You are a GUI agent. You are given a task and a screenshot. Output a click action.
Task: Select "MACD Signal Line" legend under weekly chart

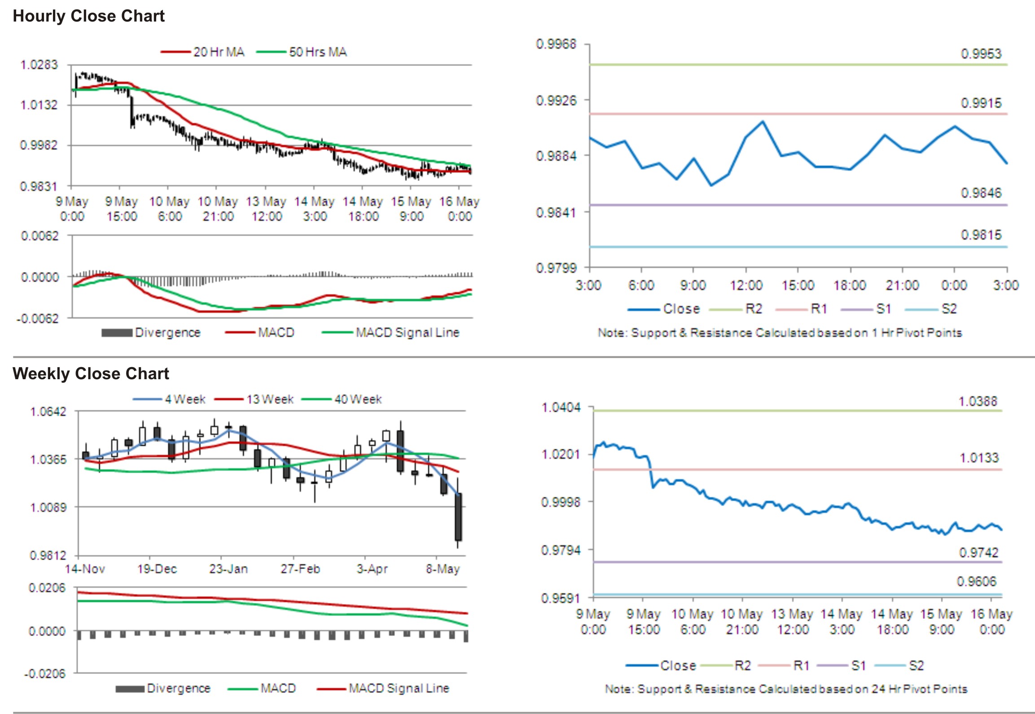click(399, 688)
